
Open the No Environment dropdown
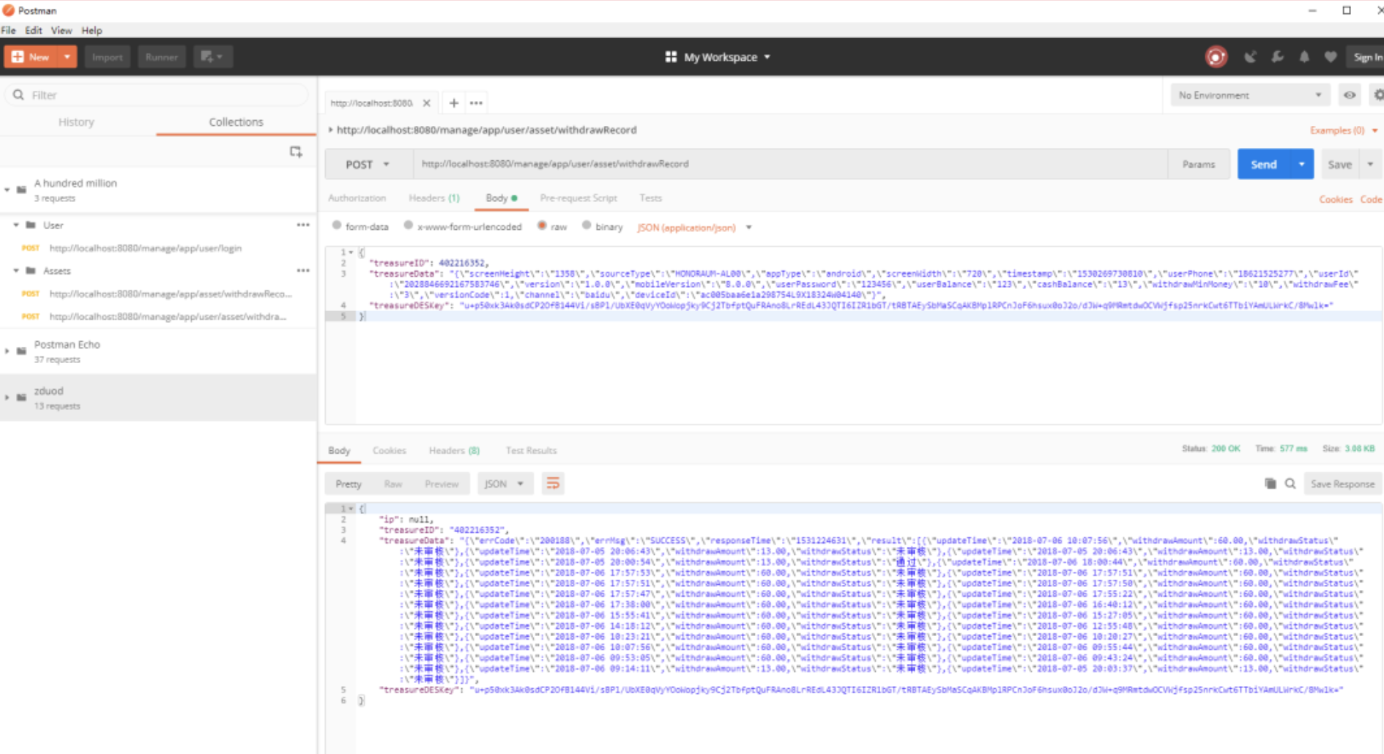coord(1249,95)
